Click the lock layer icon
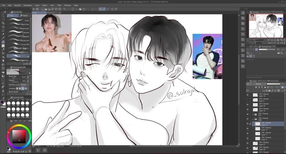 point(265,87)
